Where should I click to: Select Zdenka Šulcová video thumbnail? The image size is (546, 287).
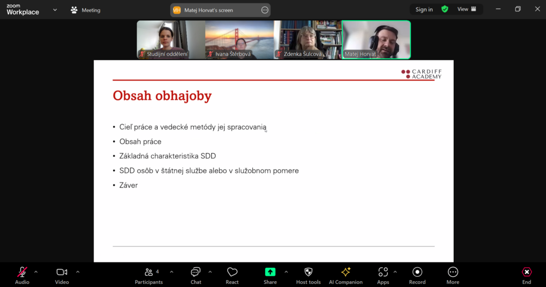pos(308,39)
